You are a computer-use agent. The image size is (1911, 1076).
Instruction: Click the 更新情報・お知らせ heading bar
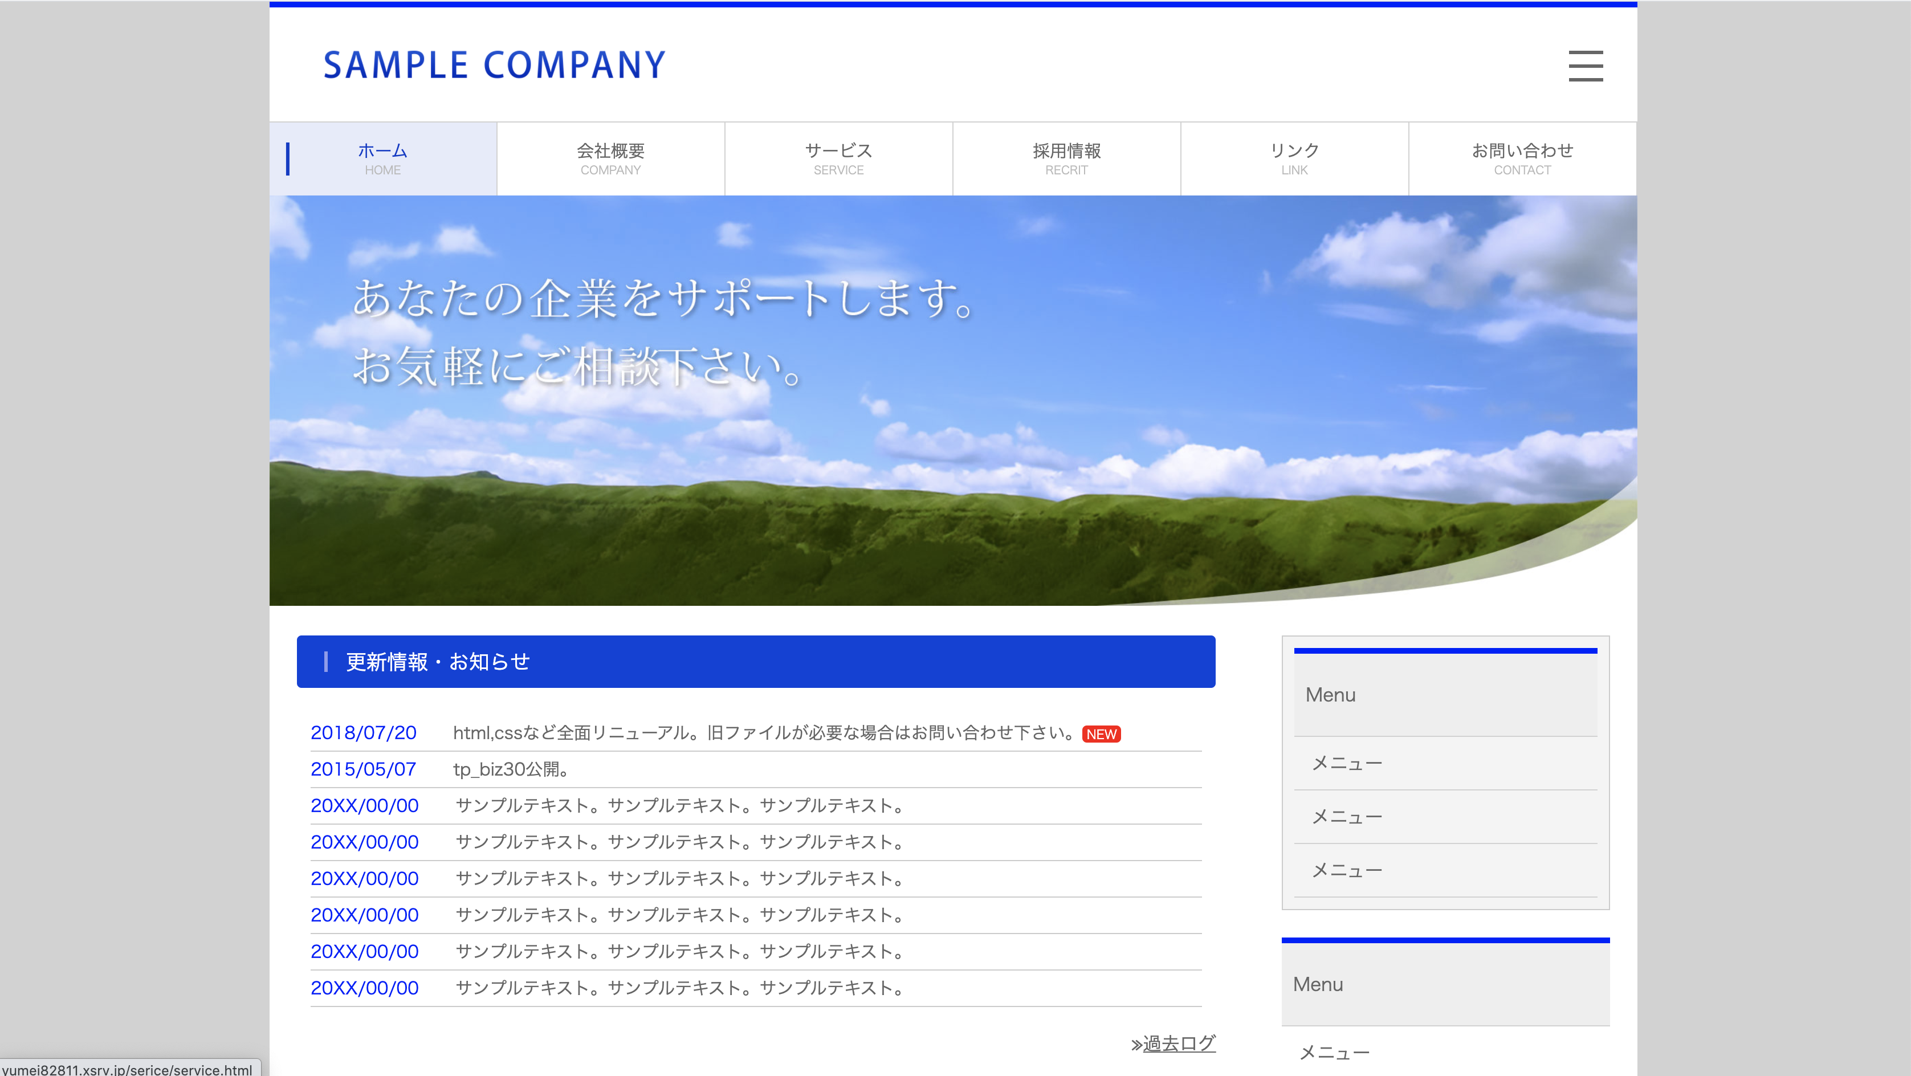pyautogui.click(x=755, y=661)
